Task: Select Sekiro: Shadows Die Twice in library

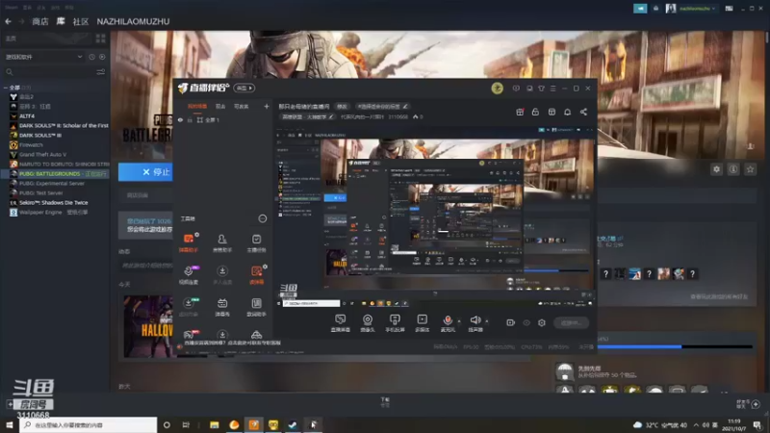Action: pos(54,202)
